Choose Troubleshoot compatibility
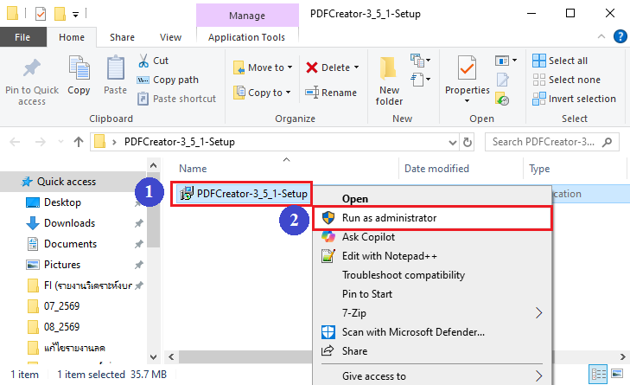630x385 pixels. (432, 275)
